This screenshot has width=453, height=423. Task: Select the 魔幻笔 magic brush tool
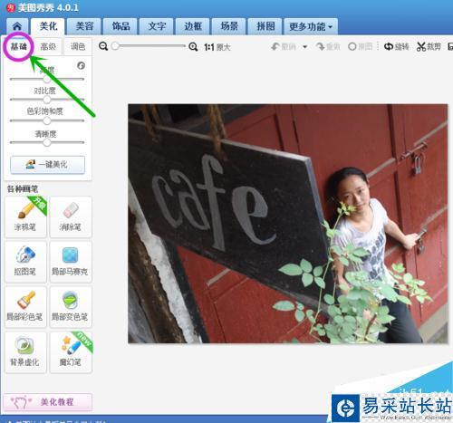click(x=71, y=352)
